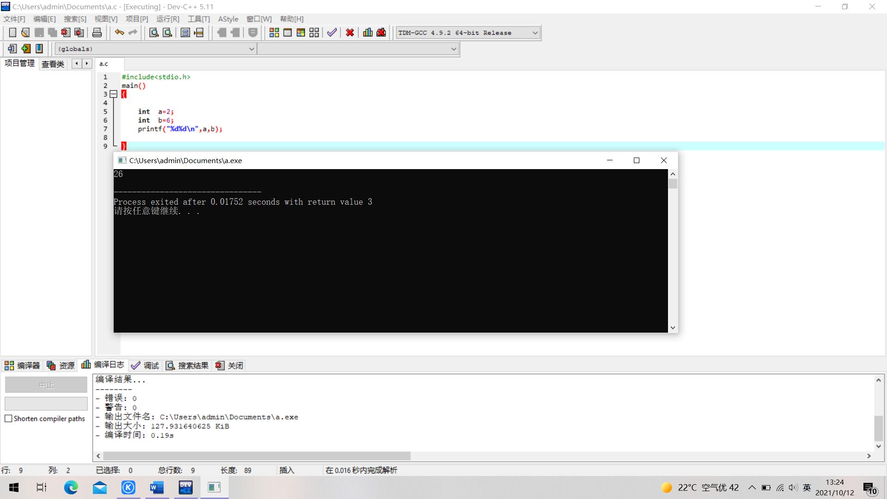Collapse the code fold at line 3
This screenshot has height=499, width=887.
coord(114,94)
